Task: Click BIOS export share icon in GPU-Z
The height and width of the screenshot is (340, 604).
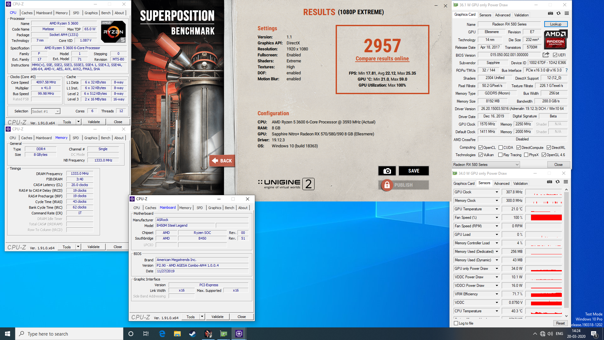Action: coord(546,55)
